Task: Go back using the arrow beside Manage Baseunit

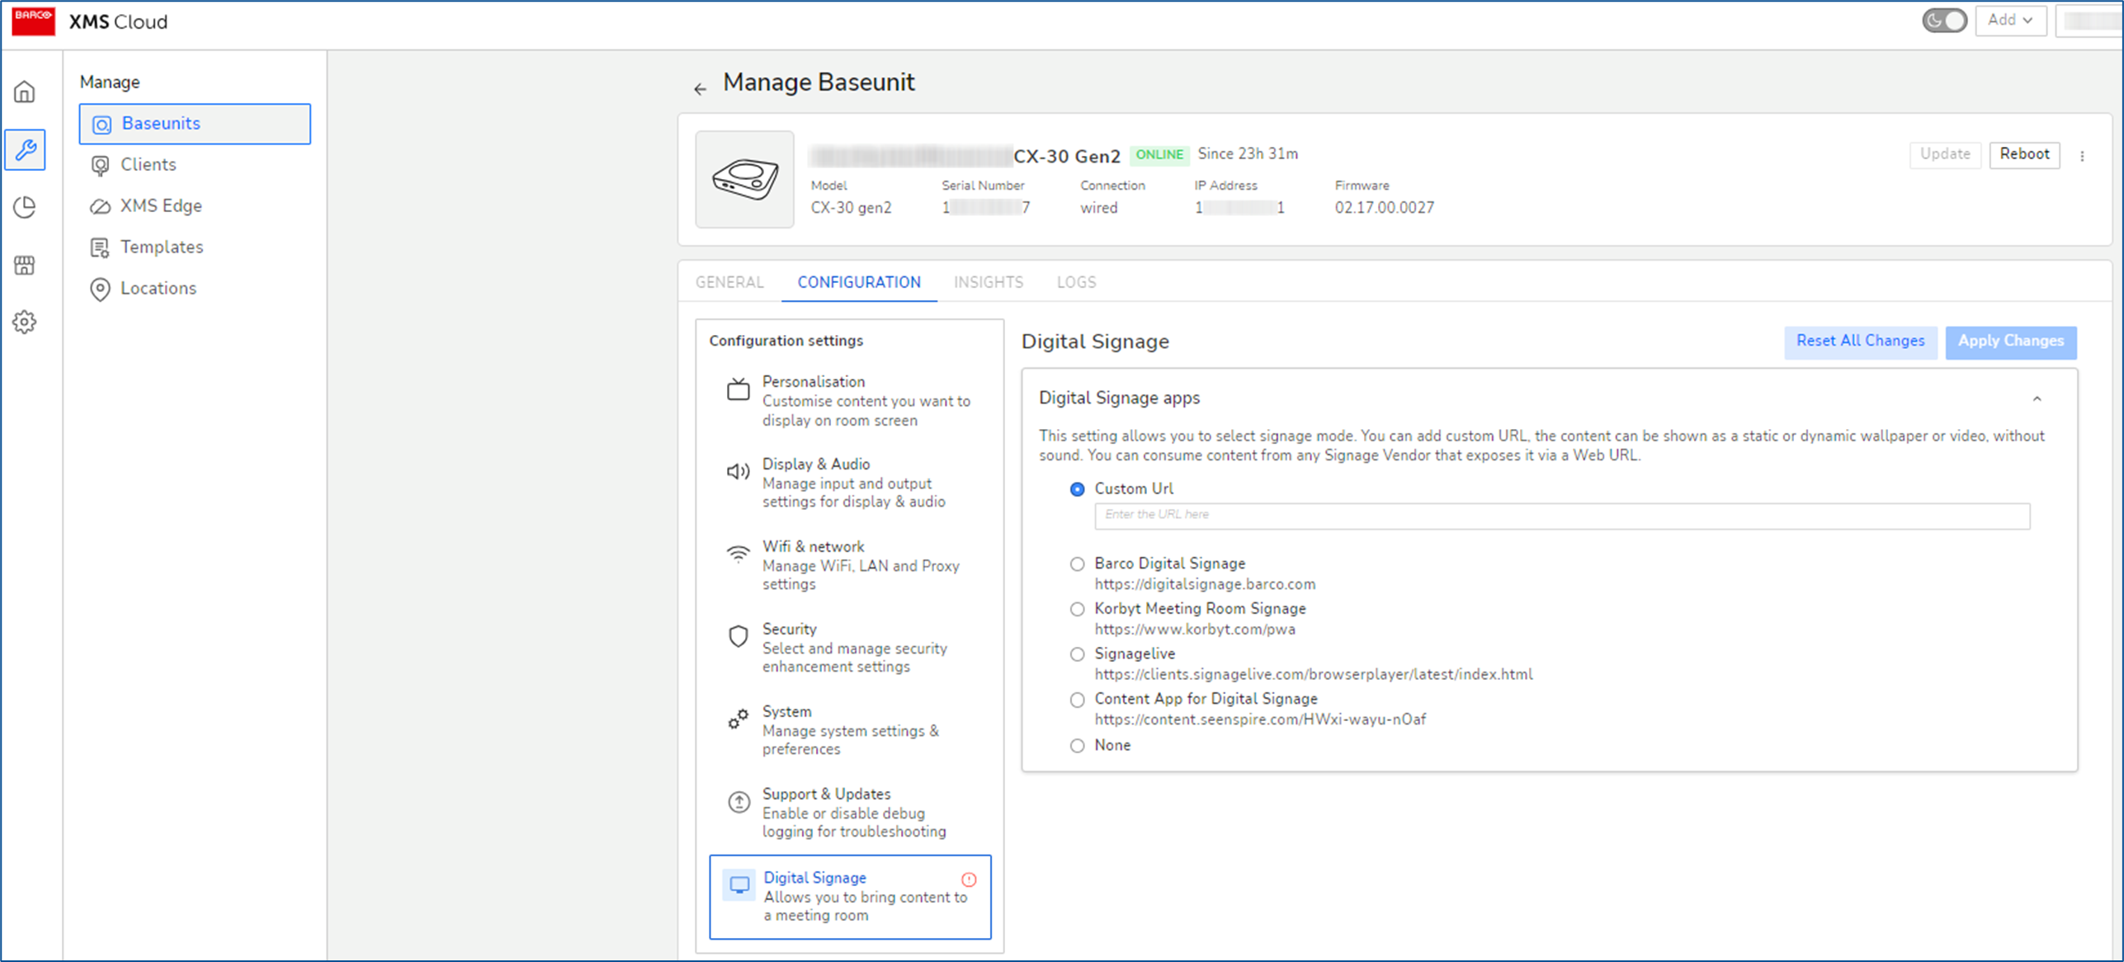Action: coord(700,88)
